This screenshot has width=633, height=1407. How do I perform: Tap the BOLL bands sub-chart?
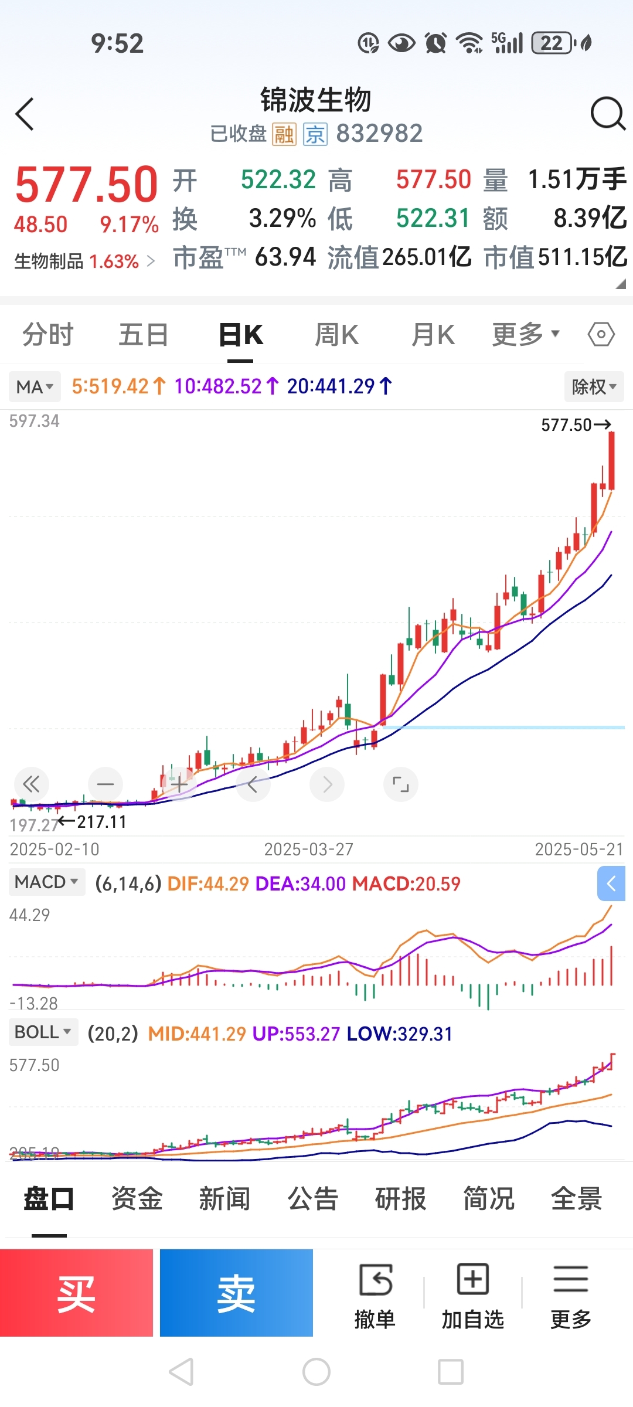316,1107
